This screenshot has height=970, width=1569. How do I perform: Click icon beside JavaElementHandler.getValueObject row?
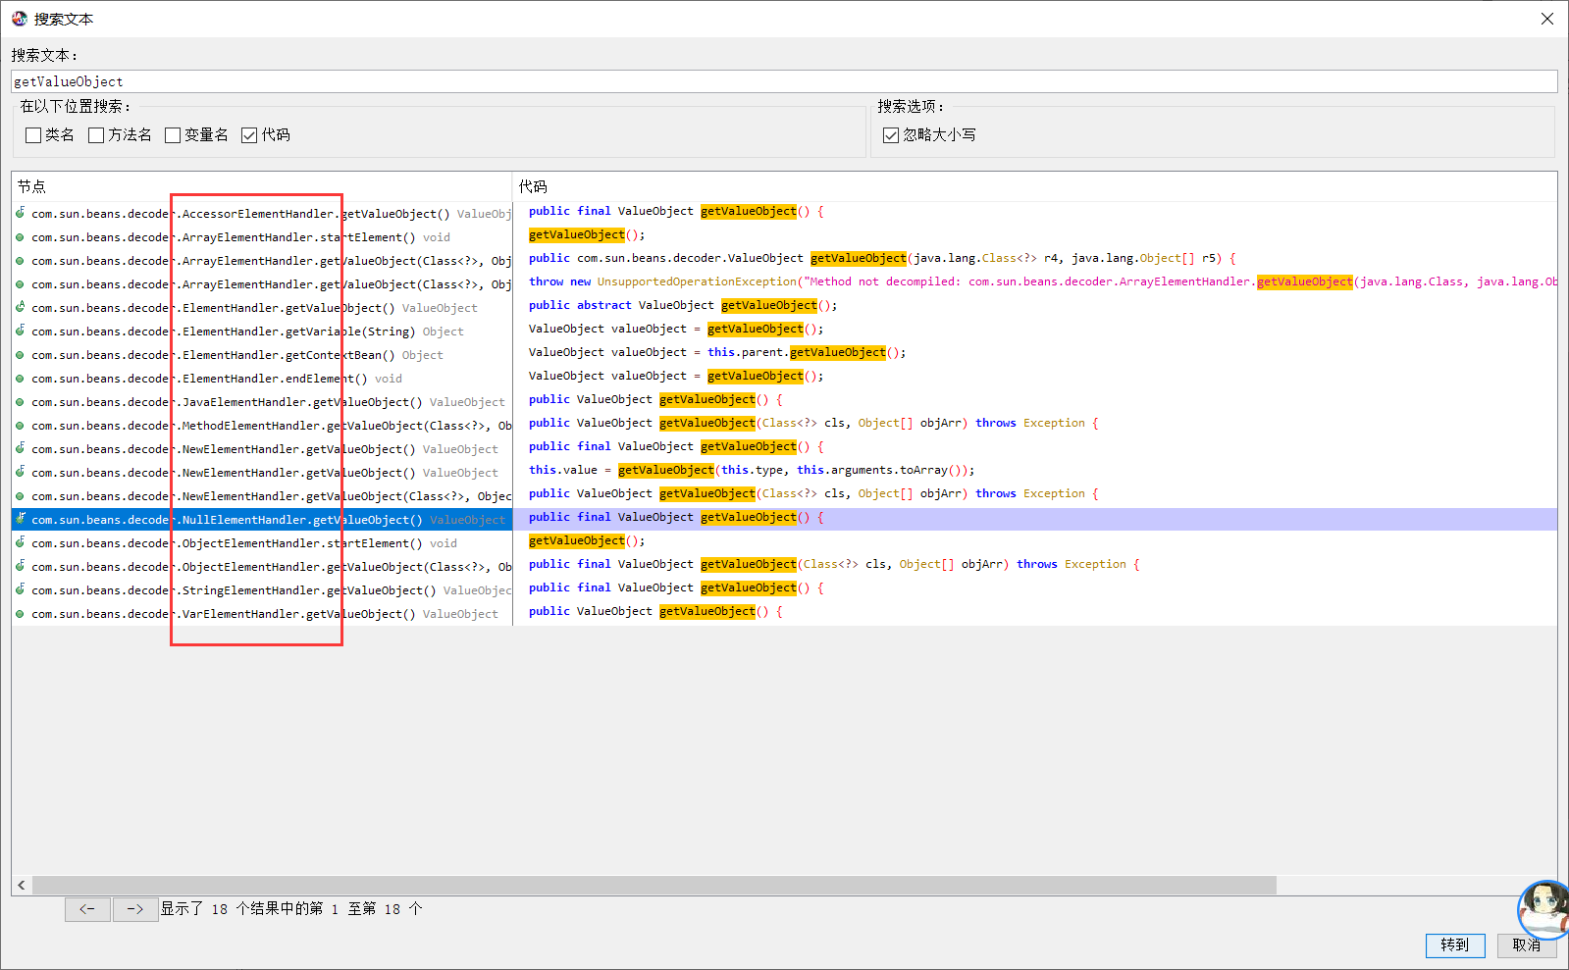20,402
